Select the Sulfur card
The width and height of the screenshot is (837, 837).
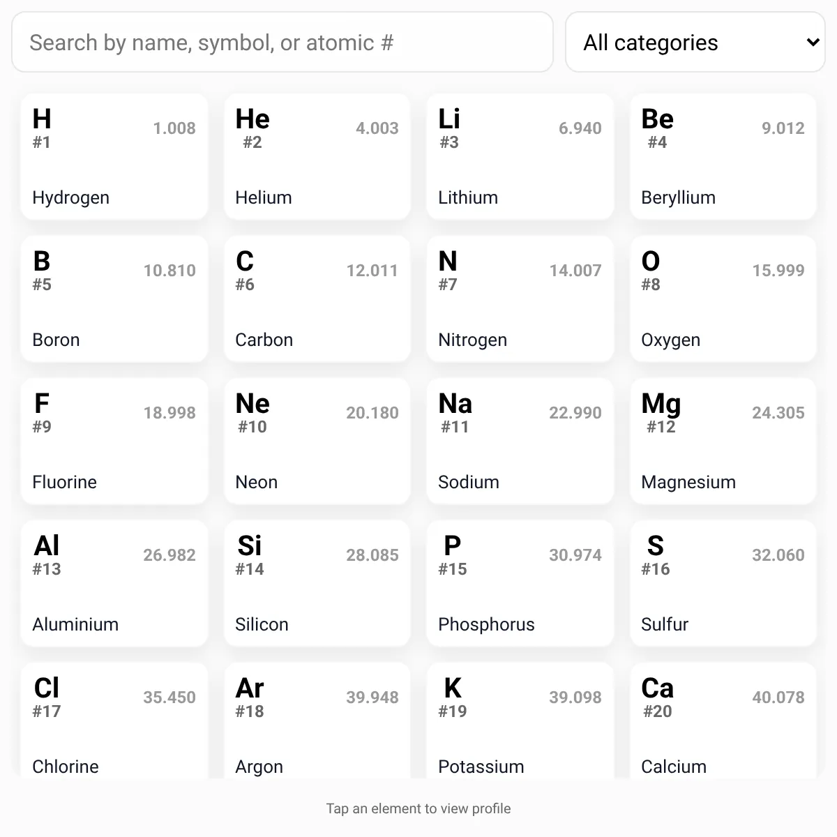click(723, 584)
